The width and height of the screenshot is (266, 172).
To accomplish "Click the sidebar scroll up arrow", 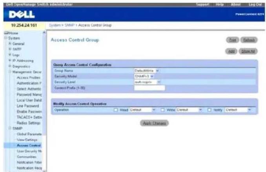I will tap(44, 32).
